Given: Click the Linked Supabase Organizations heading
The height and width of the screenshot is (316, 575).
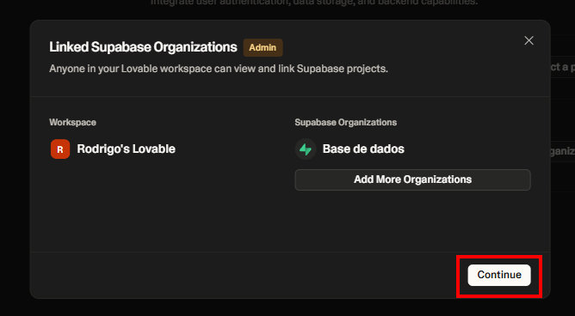Looking at the screenshot, I should (x=143, y=47).
